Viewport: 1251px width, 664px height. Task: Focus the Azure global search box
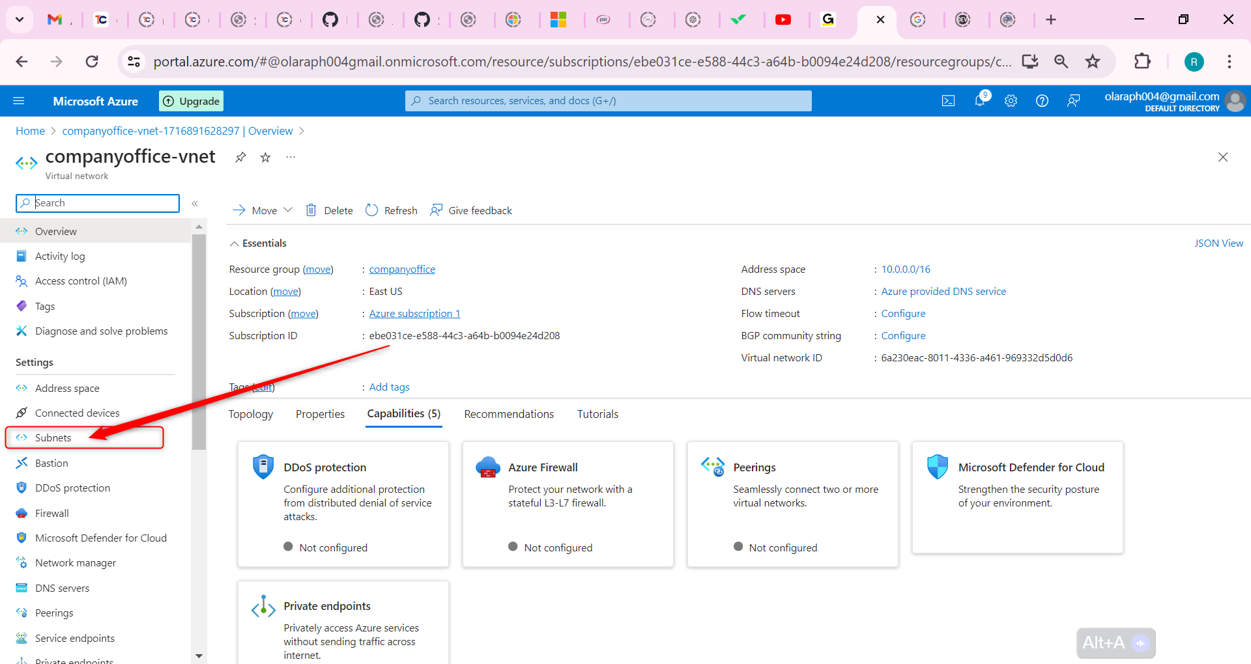pos(609,101)
